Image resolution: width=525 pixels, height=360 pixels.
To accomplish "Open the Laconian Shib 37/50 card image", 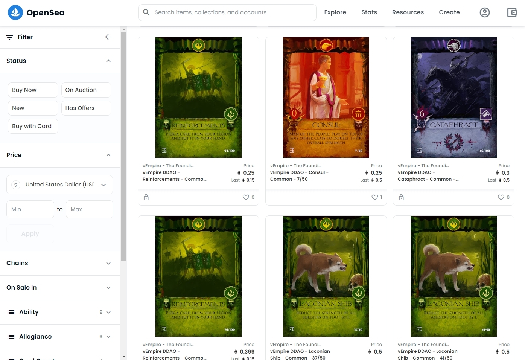I will click(x=326, y=276).
